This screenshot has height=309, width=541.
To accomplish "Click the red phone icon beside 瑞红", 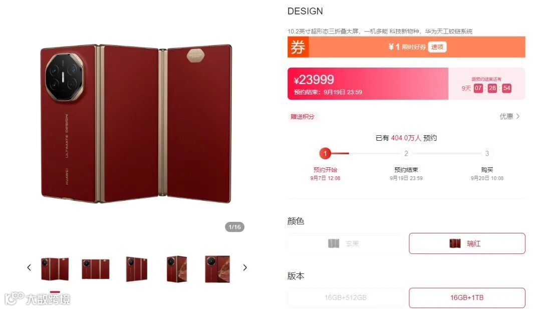I will 455,243.
